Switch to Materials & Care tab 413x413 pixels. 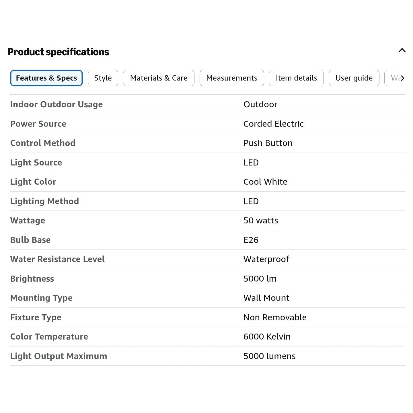[x=159, y=78]
